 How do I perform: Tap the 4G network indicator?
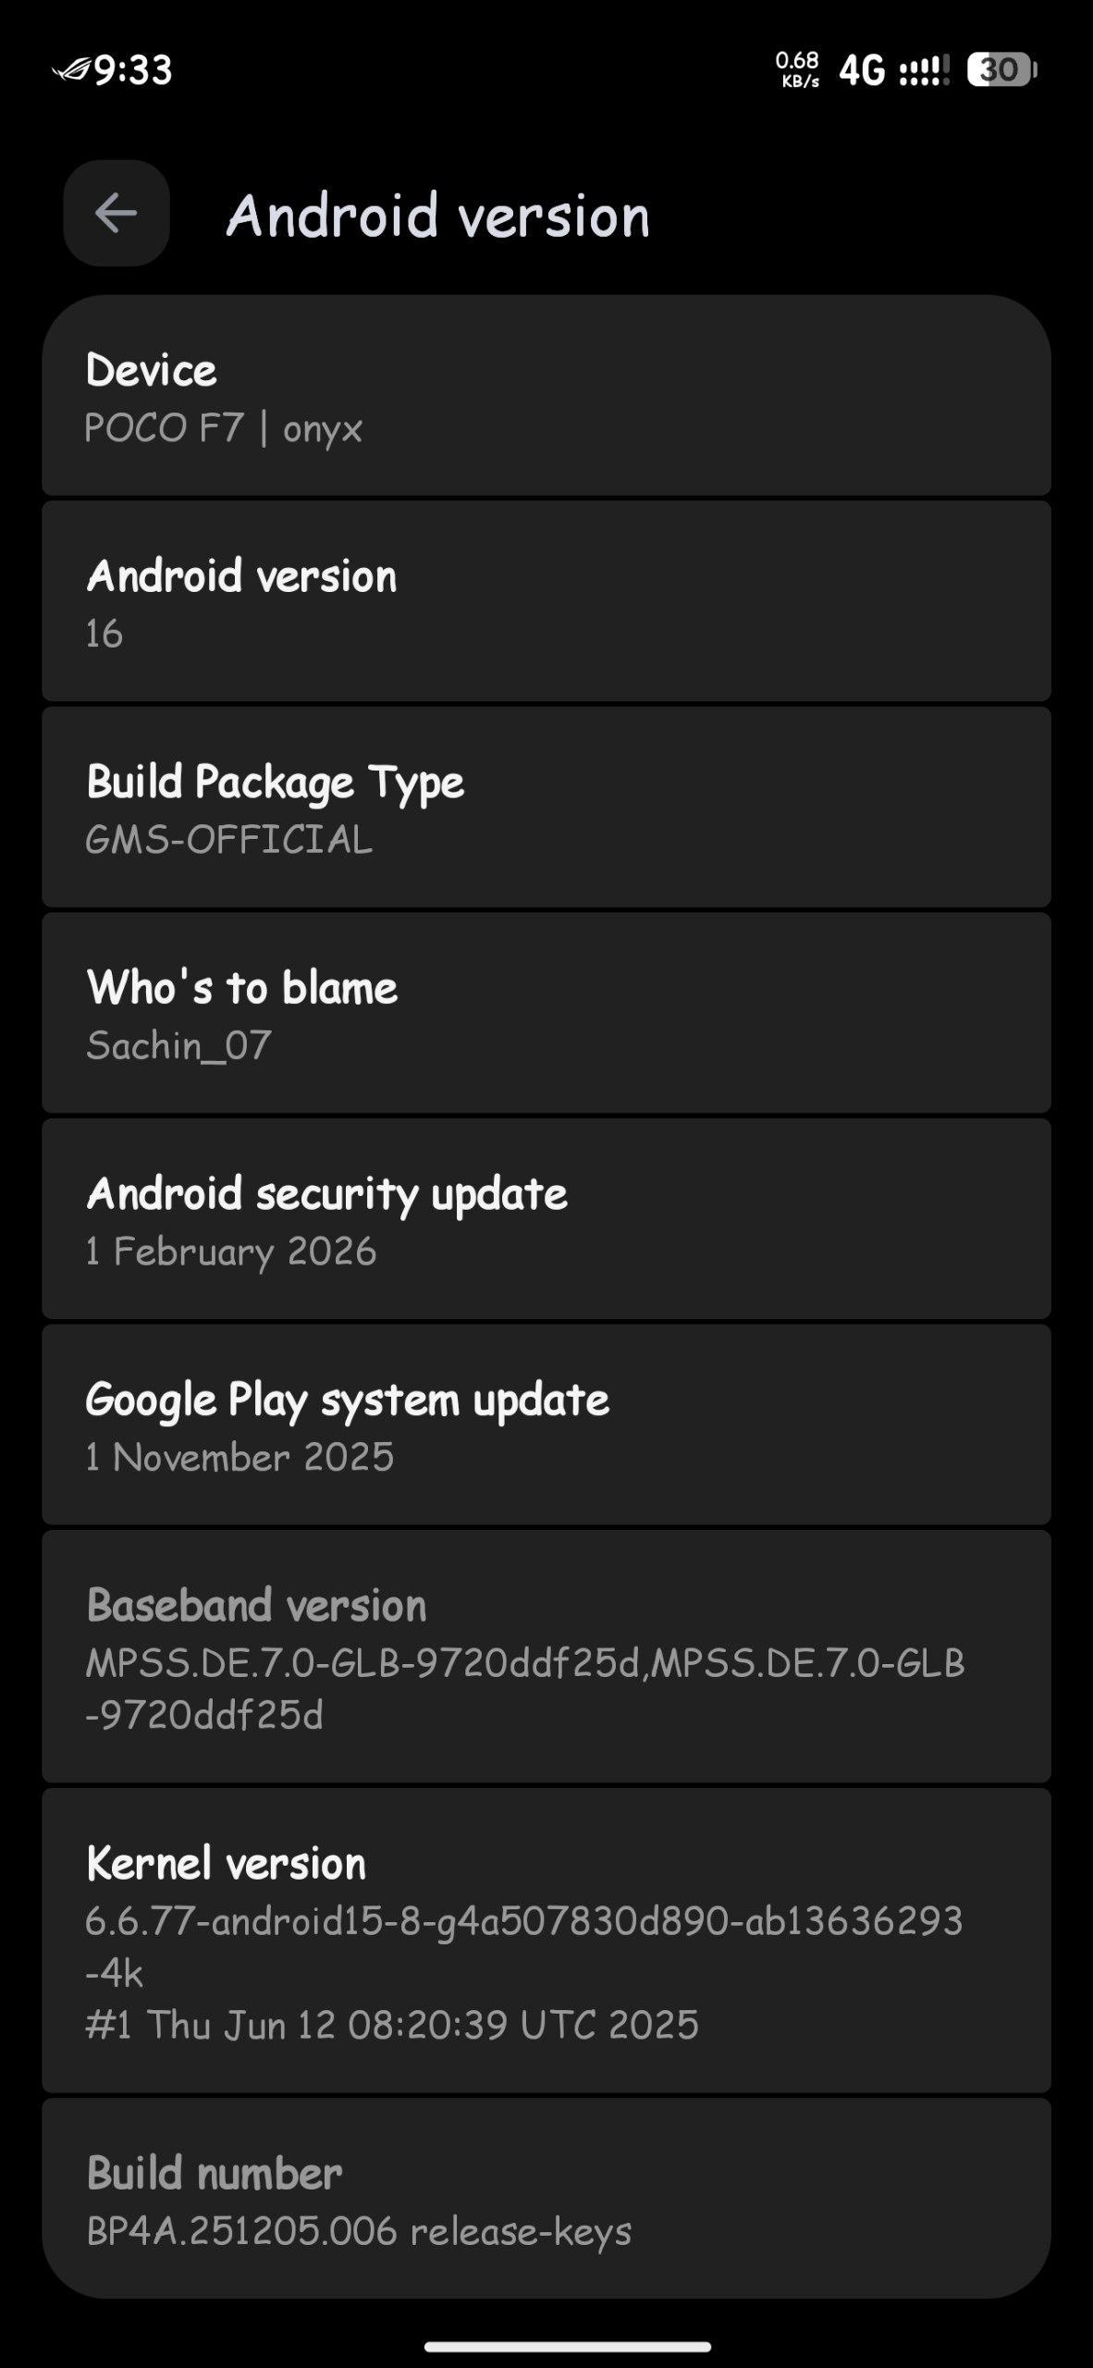click(861, 70)
